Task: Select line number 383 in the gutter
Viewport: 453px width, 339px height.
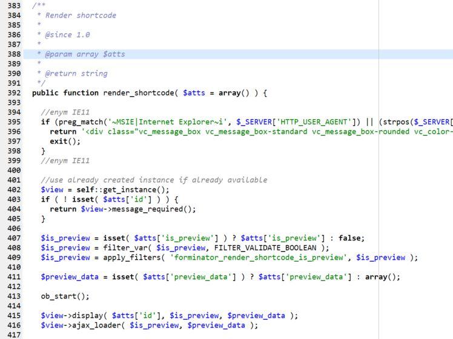Action: click(14, 5)
